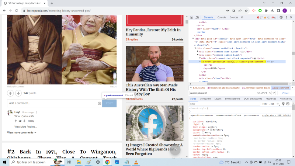Upvote the 242 points post
Screen dimensions: 295x166
click(10, 93)
